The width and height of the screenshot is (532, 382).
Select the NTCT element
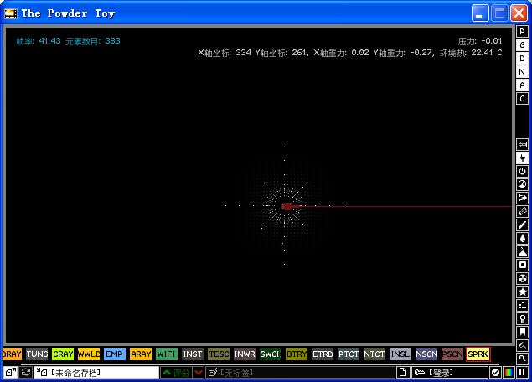[374, 354]
